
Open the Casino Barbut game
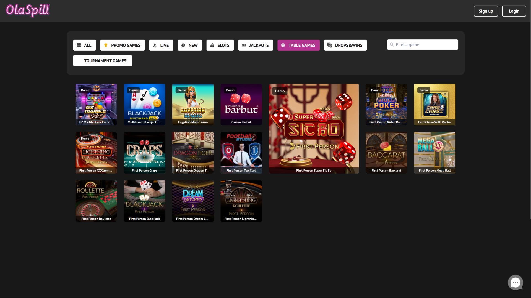point(241,104)
